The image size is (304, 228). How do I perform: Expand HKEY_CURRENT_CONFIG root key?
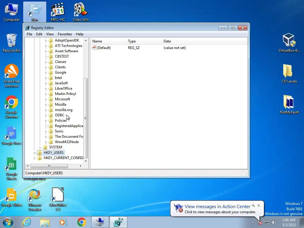tap(34, 158)
